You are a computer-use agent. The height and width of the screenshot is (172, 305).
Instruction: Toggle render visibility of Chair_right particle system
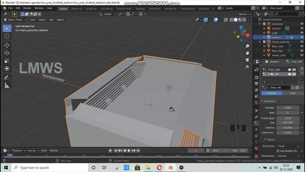click(x=294, y=70)
